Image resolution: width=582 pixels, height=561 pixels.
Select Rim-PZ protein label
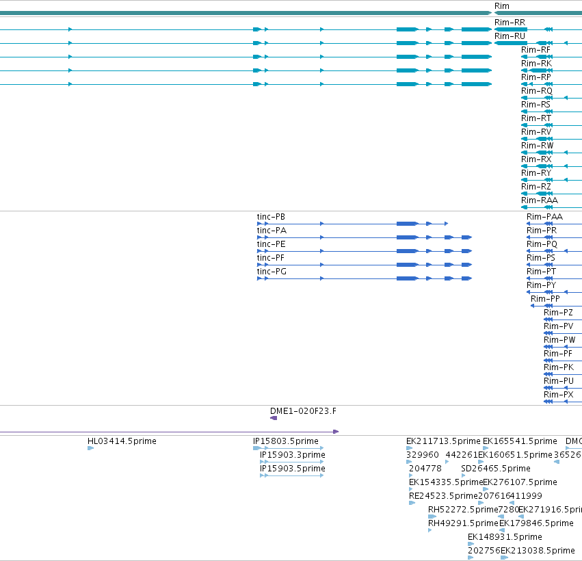click(x=558, y=313)
